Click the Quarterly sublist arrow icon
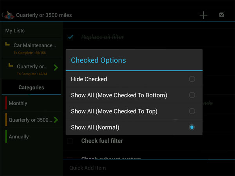Screen dimensions: 235x176 [11, 66]
